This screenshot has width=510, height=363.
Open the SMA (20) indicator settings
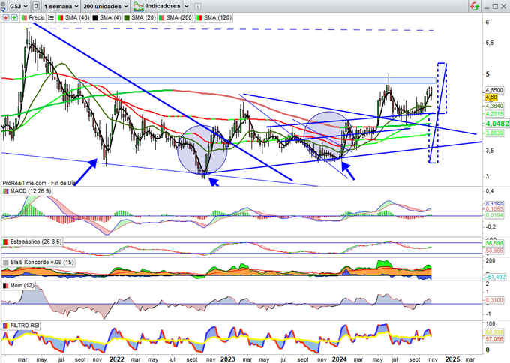pyautogui.click(x=143, y=17)
